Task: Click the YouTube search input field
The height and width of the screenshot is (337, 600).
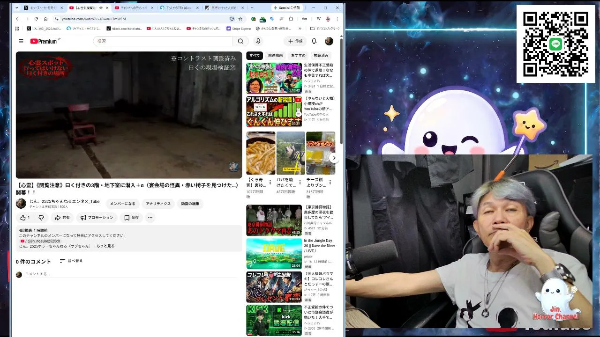Action: [163, 41]
